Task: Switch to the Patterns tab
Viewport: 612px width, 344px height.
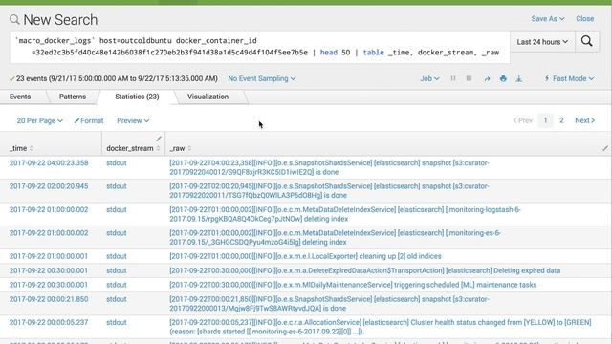Action: point(73,97)
